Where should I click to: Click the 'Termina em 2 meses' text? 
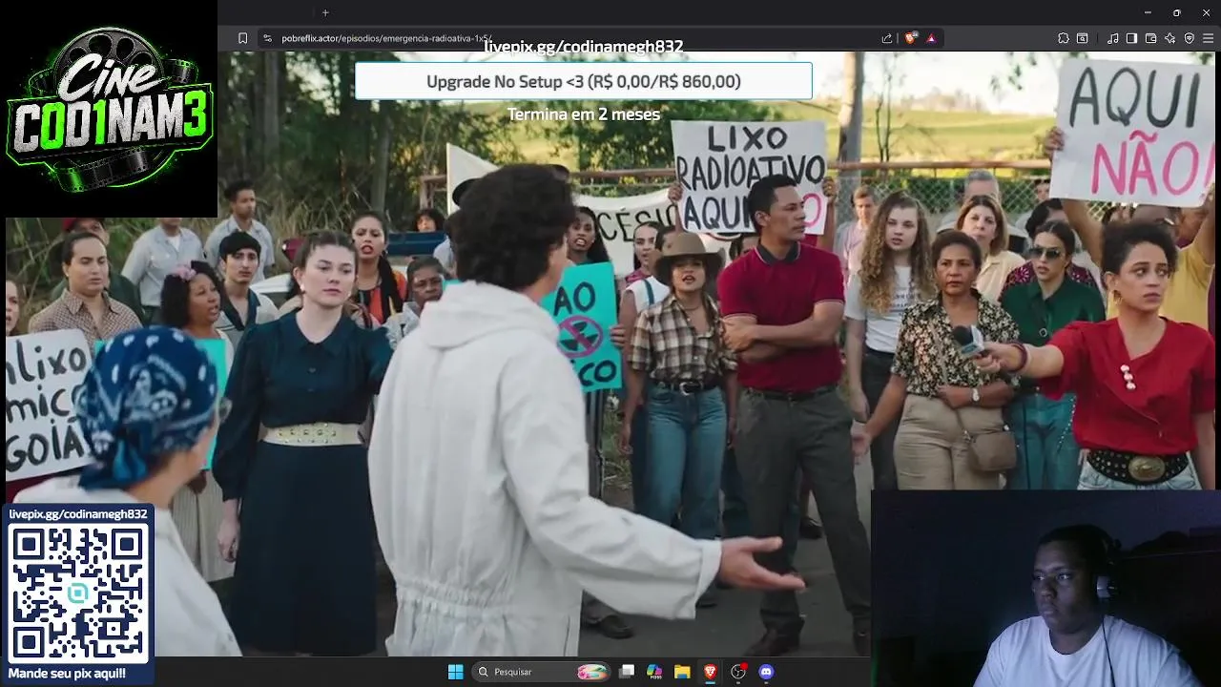click(584, 114)
